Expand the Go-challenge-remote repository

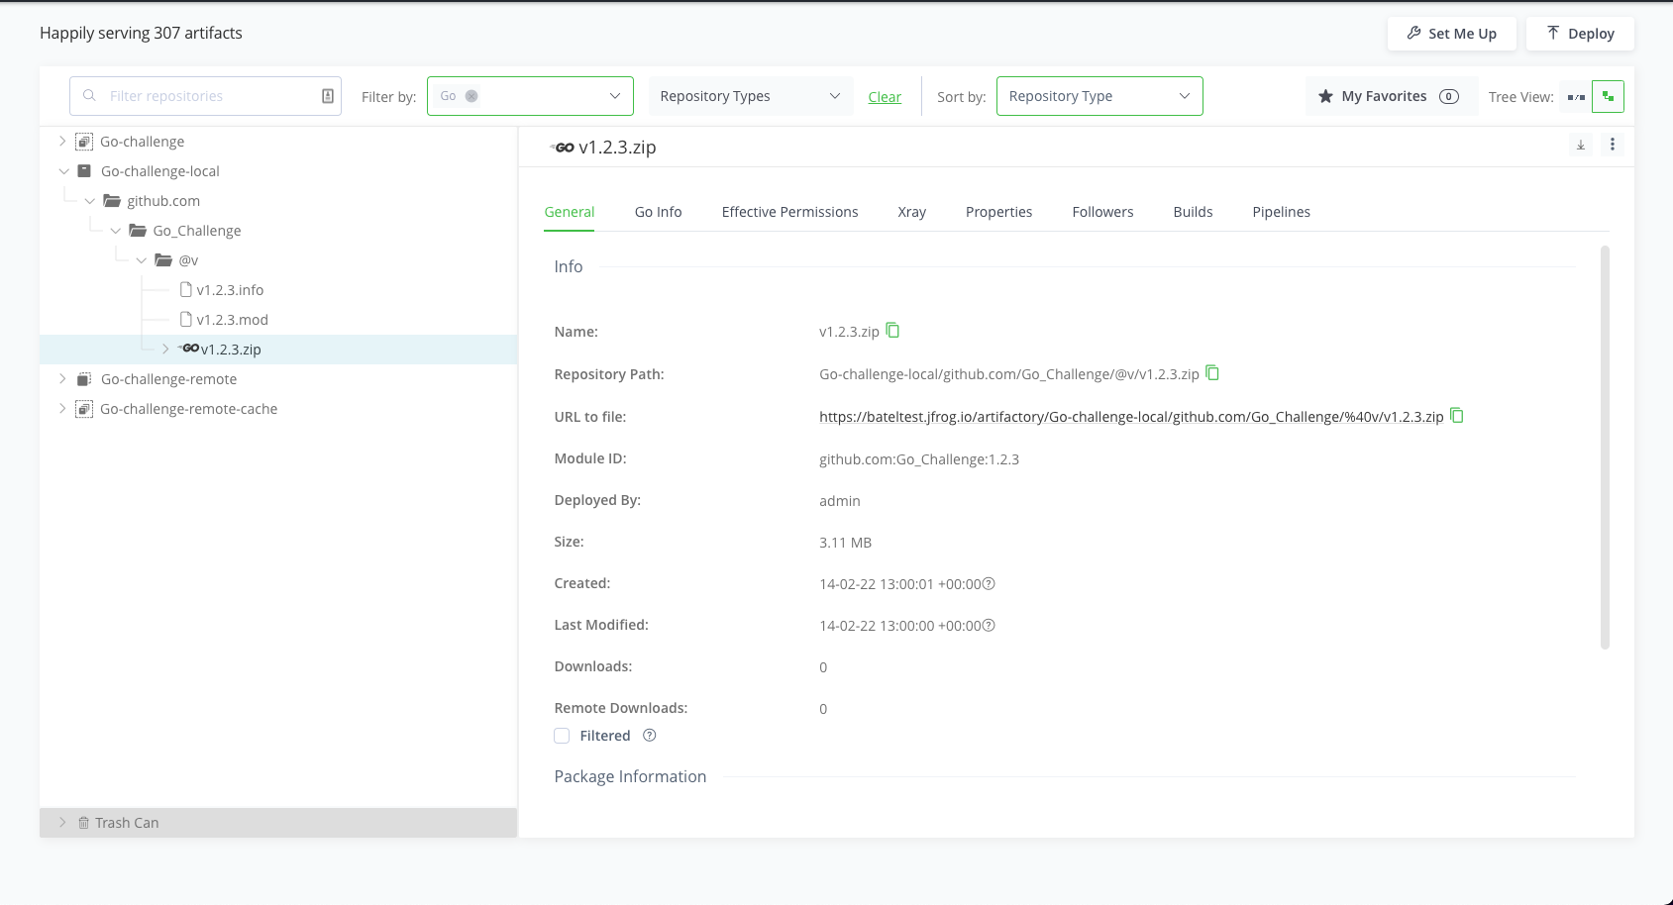point(62,379)
